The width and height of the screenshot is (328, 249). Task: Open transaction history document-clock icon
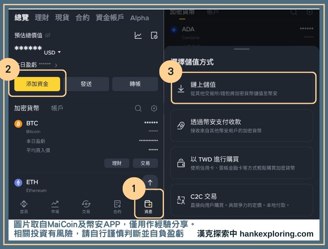154,35
